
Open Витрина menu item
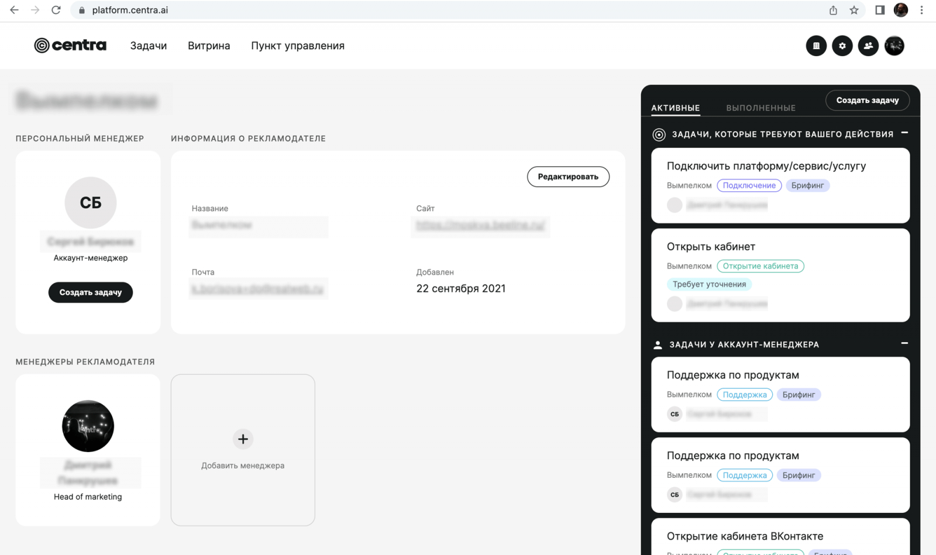click(209, 46)
